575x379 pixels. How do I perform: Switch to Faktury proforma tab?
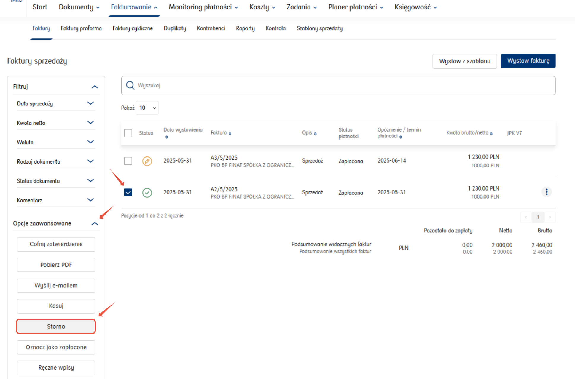81,28
